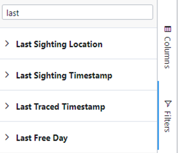Expand Last Free Day chevron arrow

7,137
